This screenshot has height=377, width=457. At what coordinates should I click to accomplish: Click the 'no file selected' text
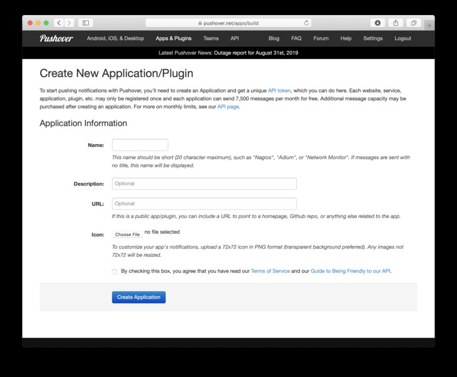(x=162, y=232)
